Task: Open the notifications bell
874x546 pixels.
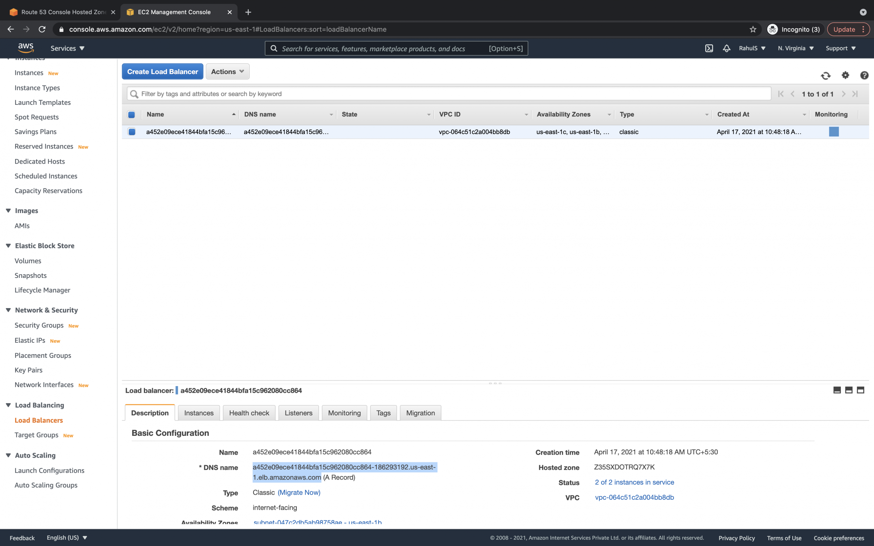Action: pos(726,48)
